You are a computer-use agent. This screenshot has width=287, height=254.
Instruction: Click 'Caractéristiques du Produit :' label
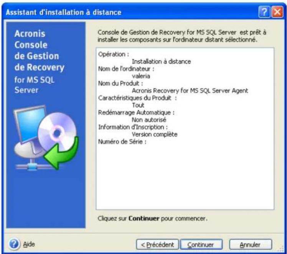137,98
